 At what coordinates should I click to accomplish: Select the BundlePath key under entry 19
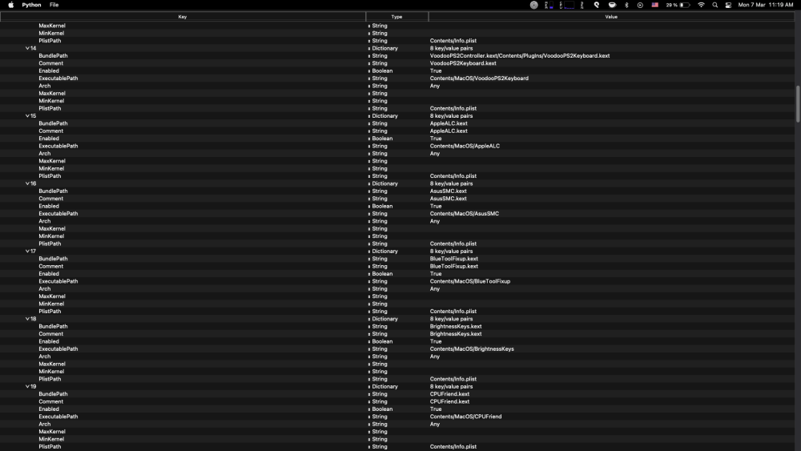[x=53, y=394]
